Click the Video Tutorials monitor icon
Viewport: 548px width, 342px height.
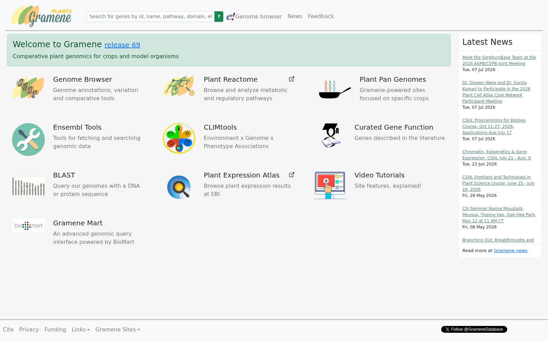click(330, 185)
